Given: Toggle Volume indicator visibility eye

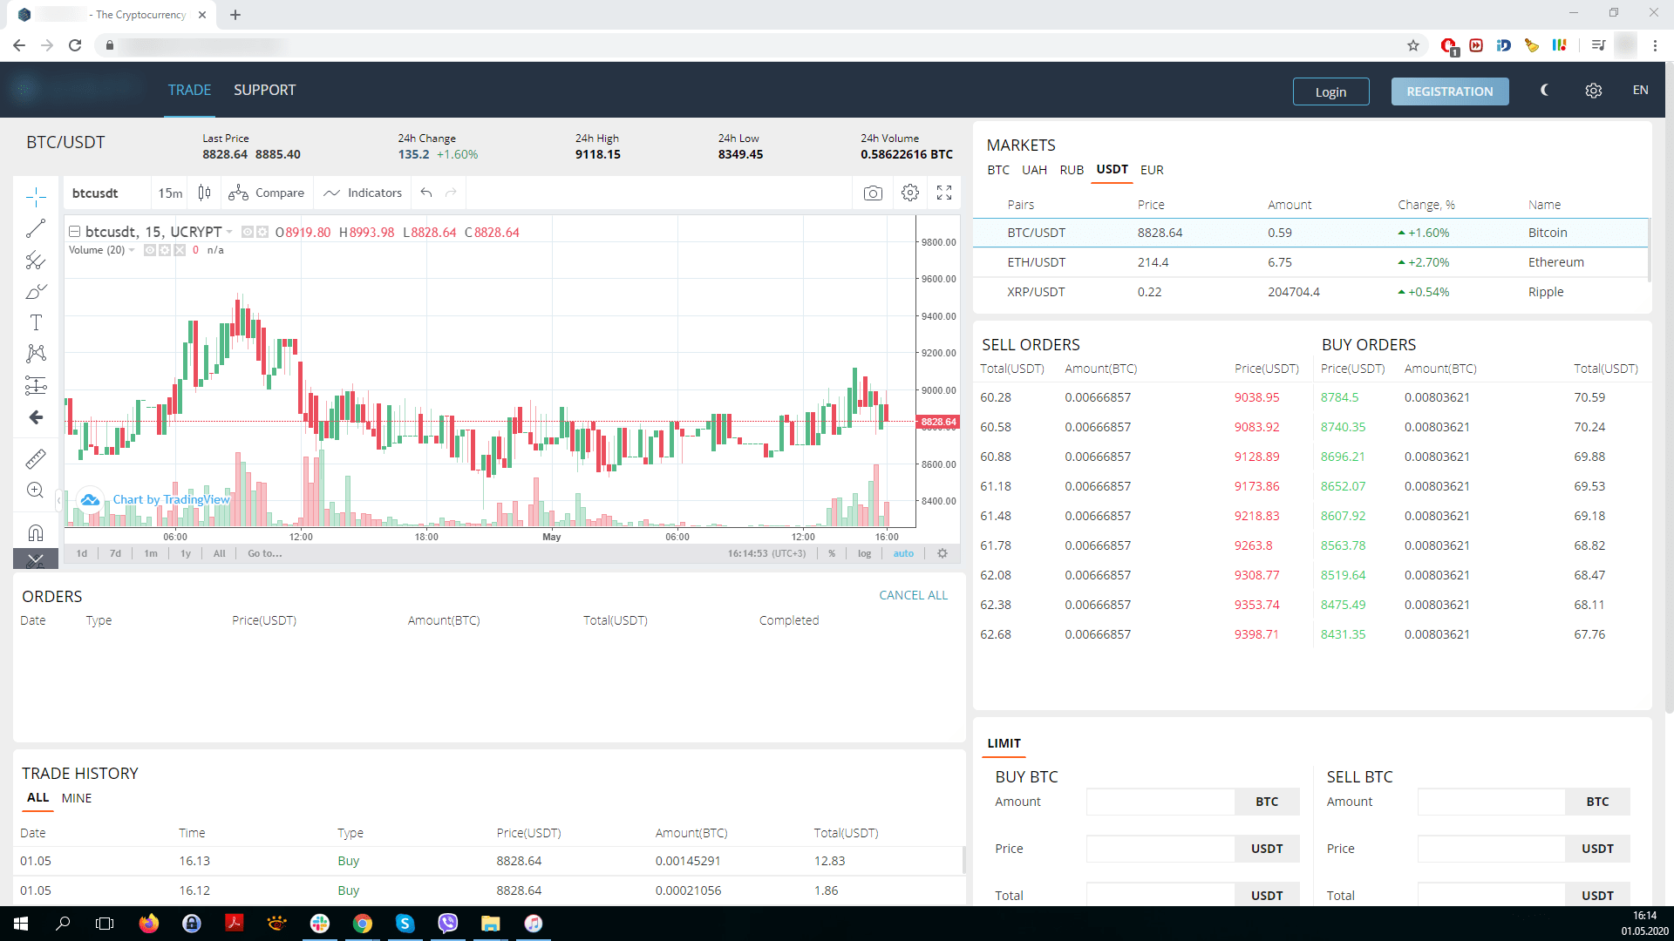Looking at the screenshot, I should (150, 250).
